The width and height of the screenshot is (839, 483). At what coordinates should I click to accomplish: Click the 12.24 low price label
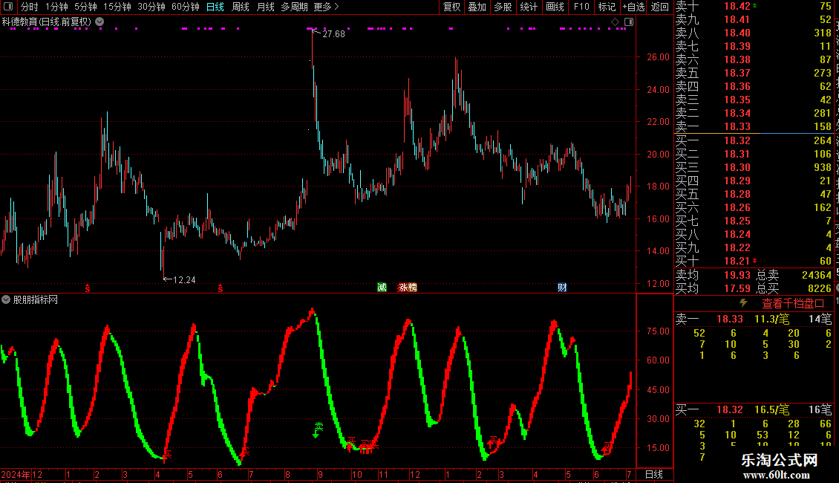pyautogui.click(x=184, y=280)
